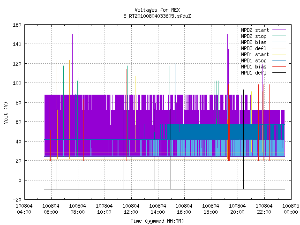The width and height of the screenshot is (300, 225).
Task: Click the Time (yymmdd HH:MM) axis label
Action: point(157,221)
